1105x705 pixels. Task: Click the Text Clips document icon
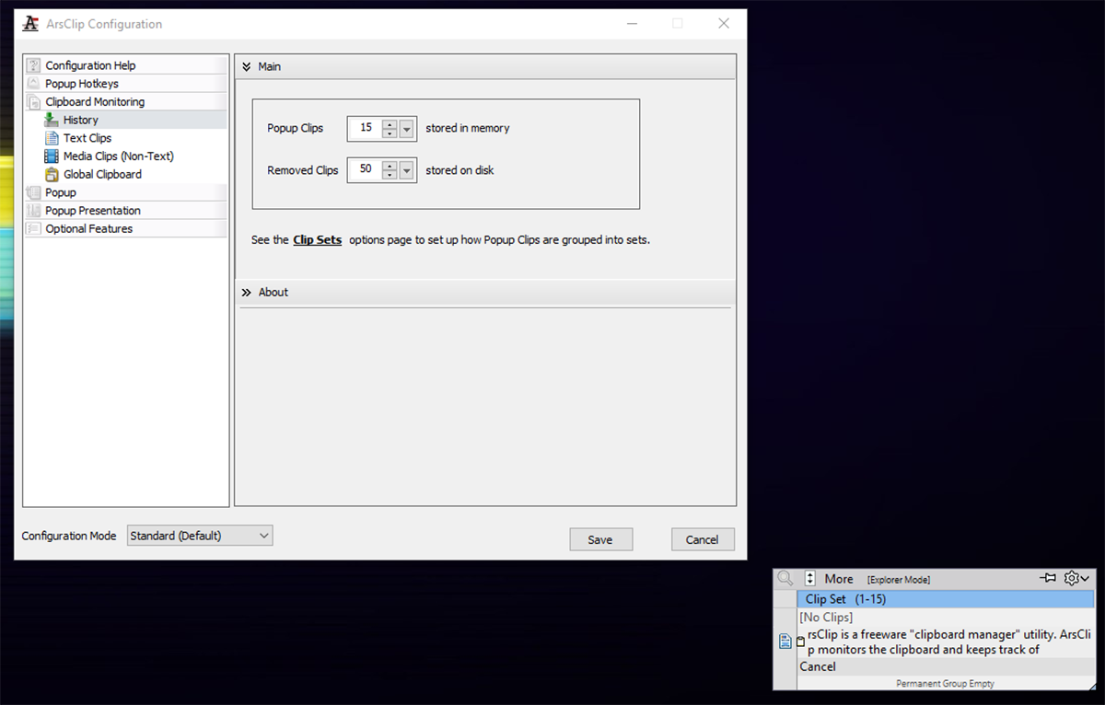(52, 138)
